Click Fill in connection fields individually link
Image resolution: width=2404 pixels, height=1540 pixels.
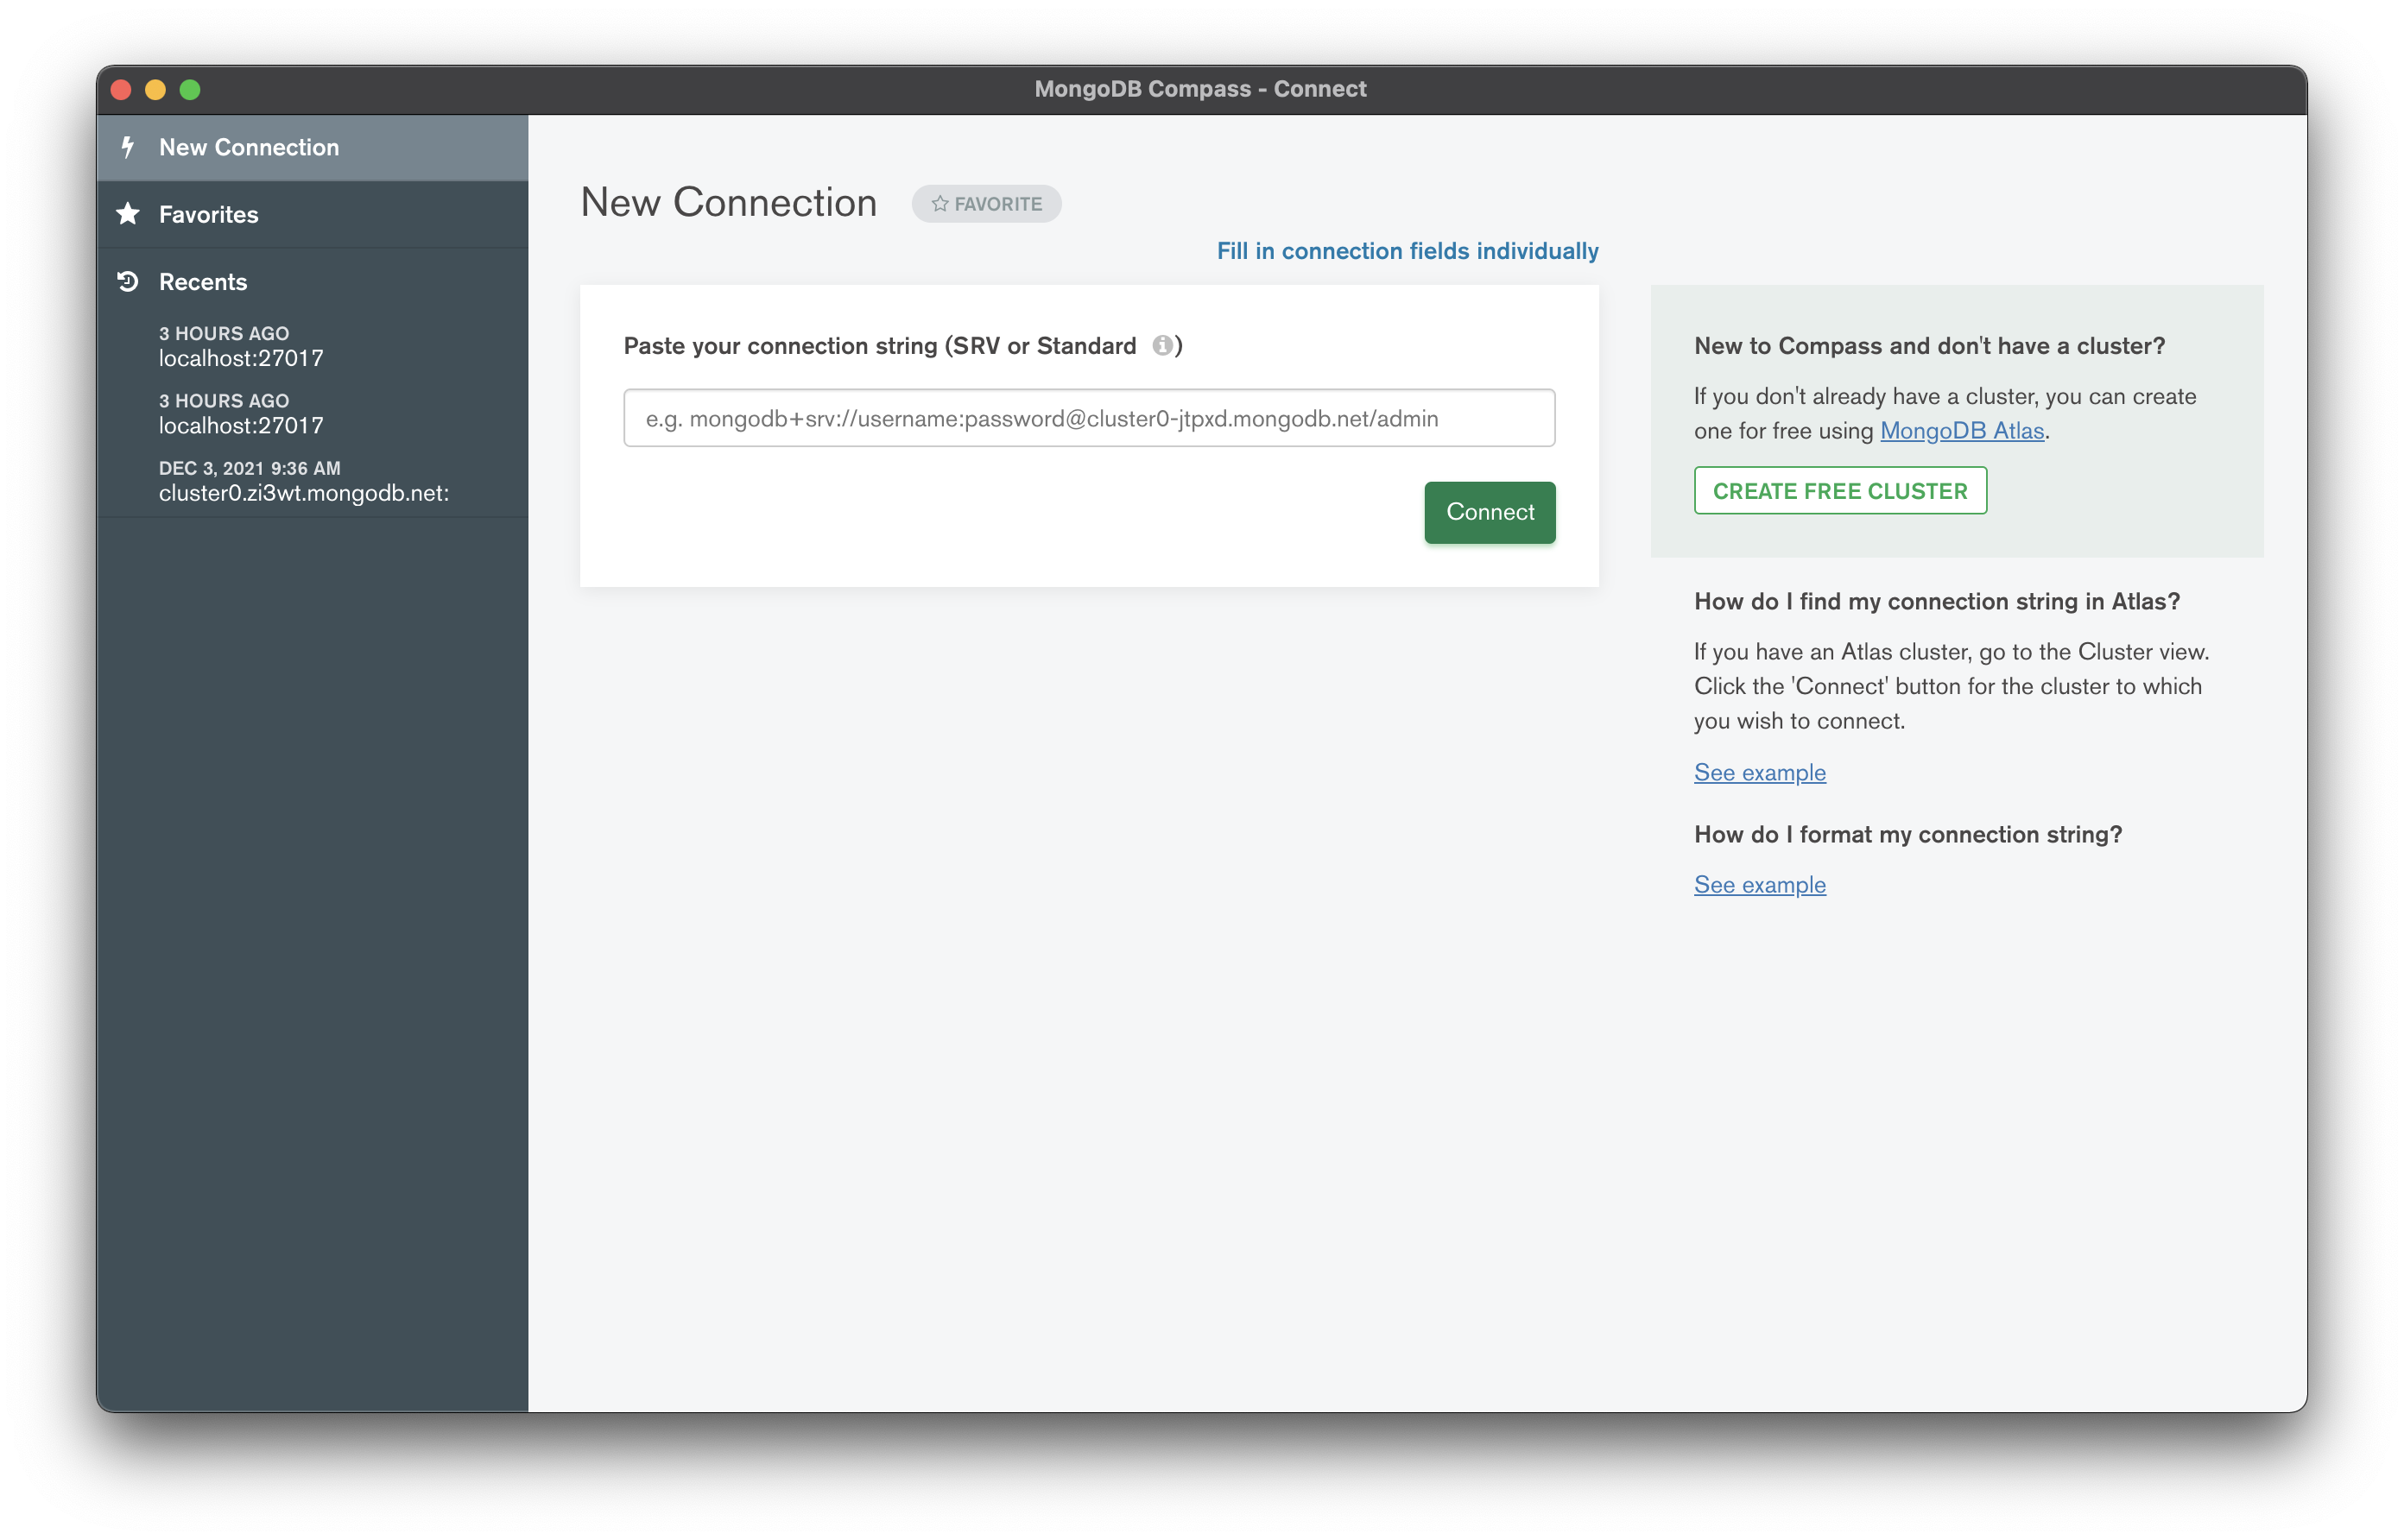tap(1407, 251)
